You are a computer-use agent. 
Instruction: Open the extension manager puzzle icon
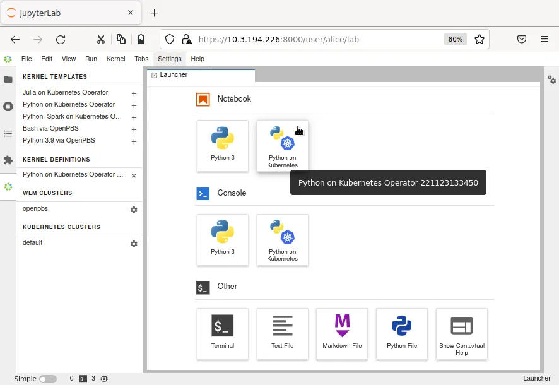pos(8,160)
